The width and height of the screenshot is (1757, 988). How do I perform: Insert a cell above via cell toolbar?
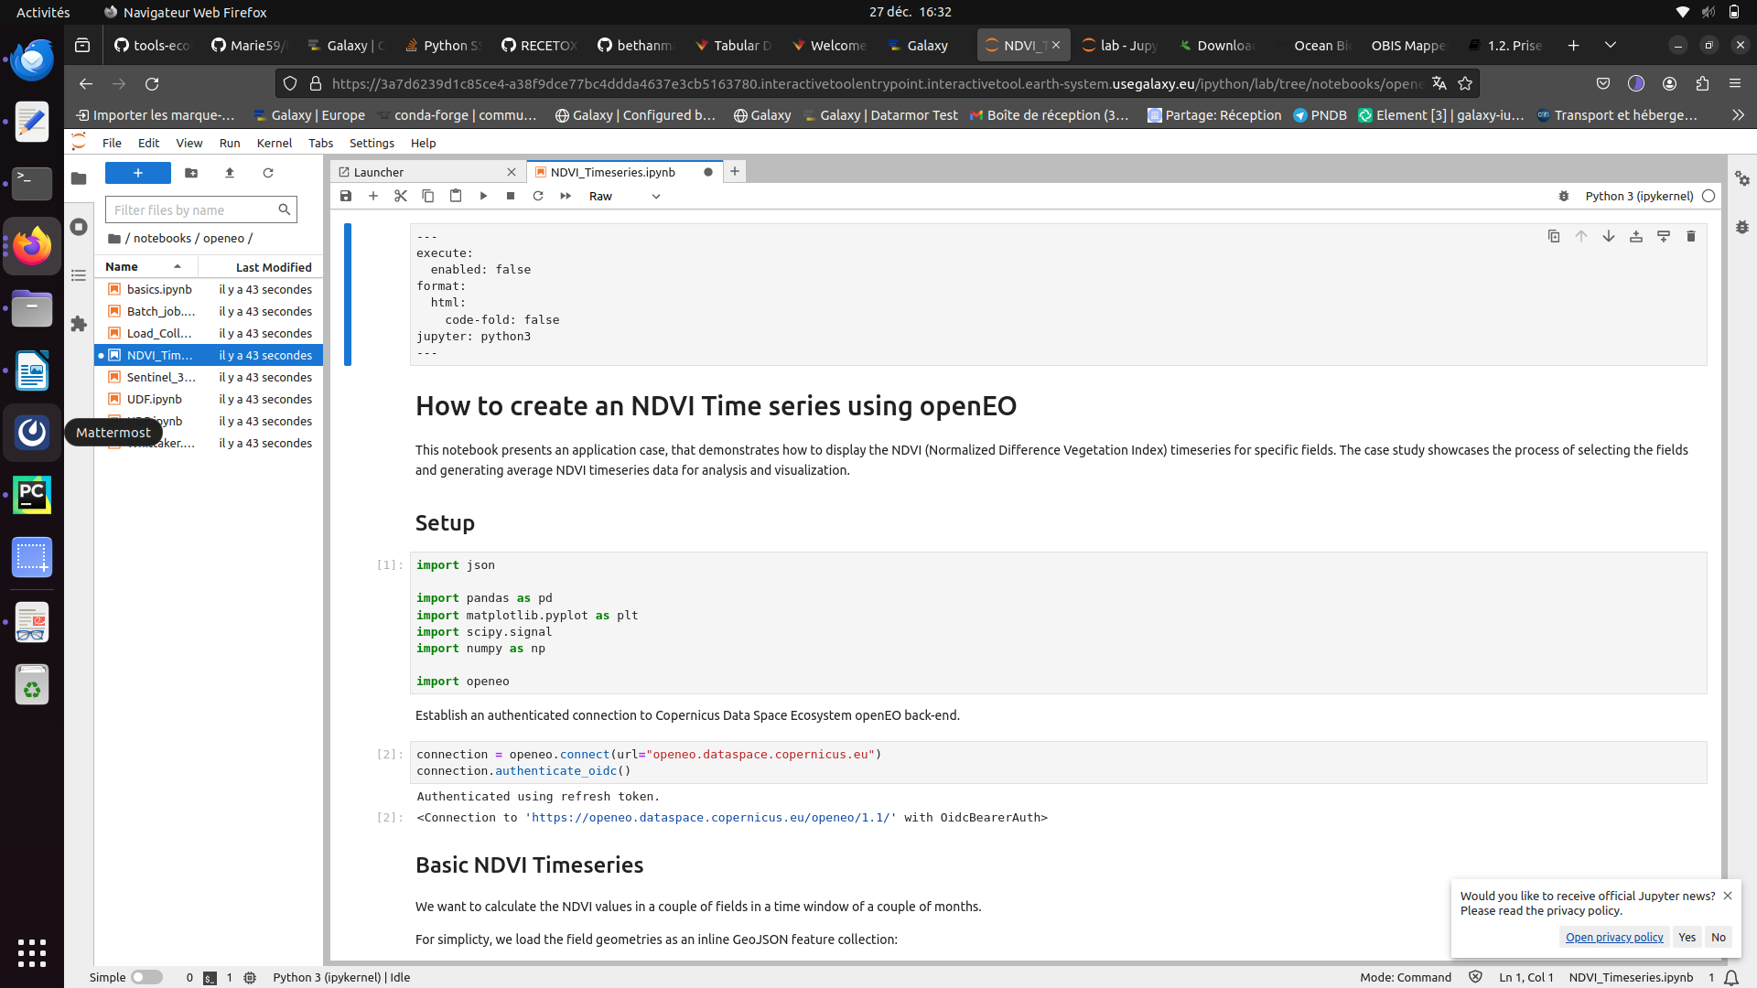1636,236
